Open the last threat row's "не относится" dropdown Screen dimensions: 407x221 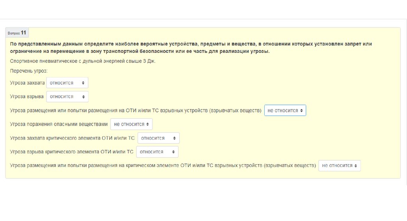tap(339, 166)
